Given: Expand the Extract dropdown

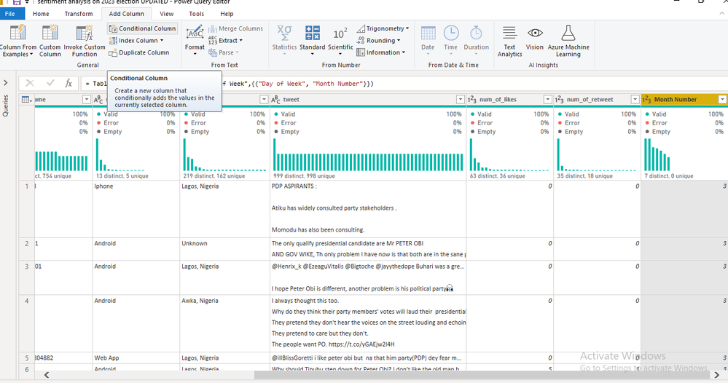Looking at the screenshot, I should 226,40.
